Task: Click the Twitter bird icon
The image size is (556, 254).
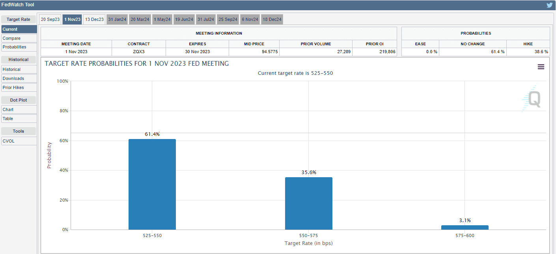Action: click(549, 5)
